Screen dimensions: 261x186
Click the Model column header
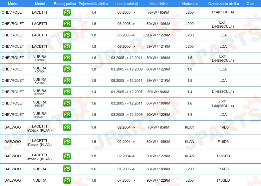[40, 4]
